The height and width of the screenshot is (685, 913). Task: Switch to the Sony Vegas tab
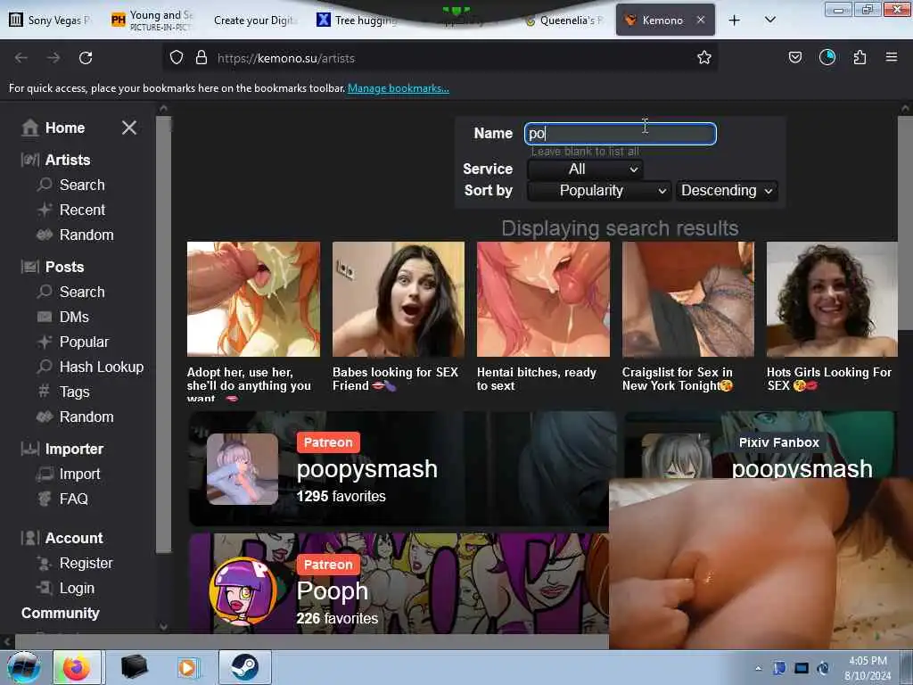click(51, 21)
